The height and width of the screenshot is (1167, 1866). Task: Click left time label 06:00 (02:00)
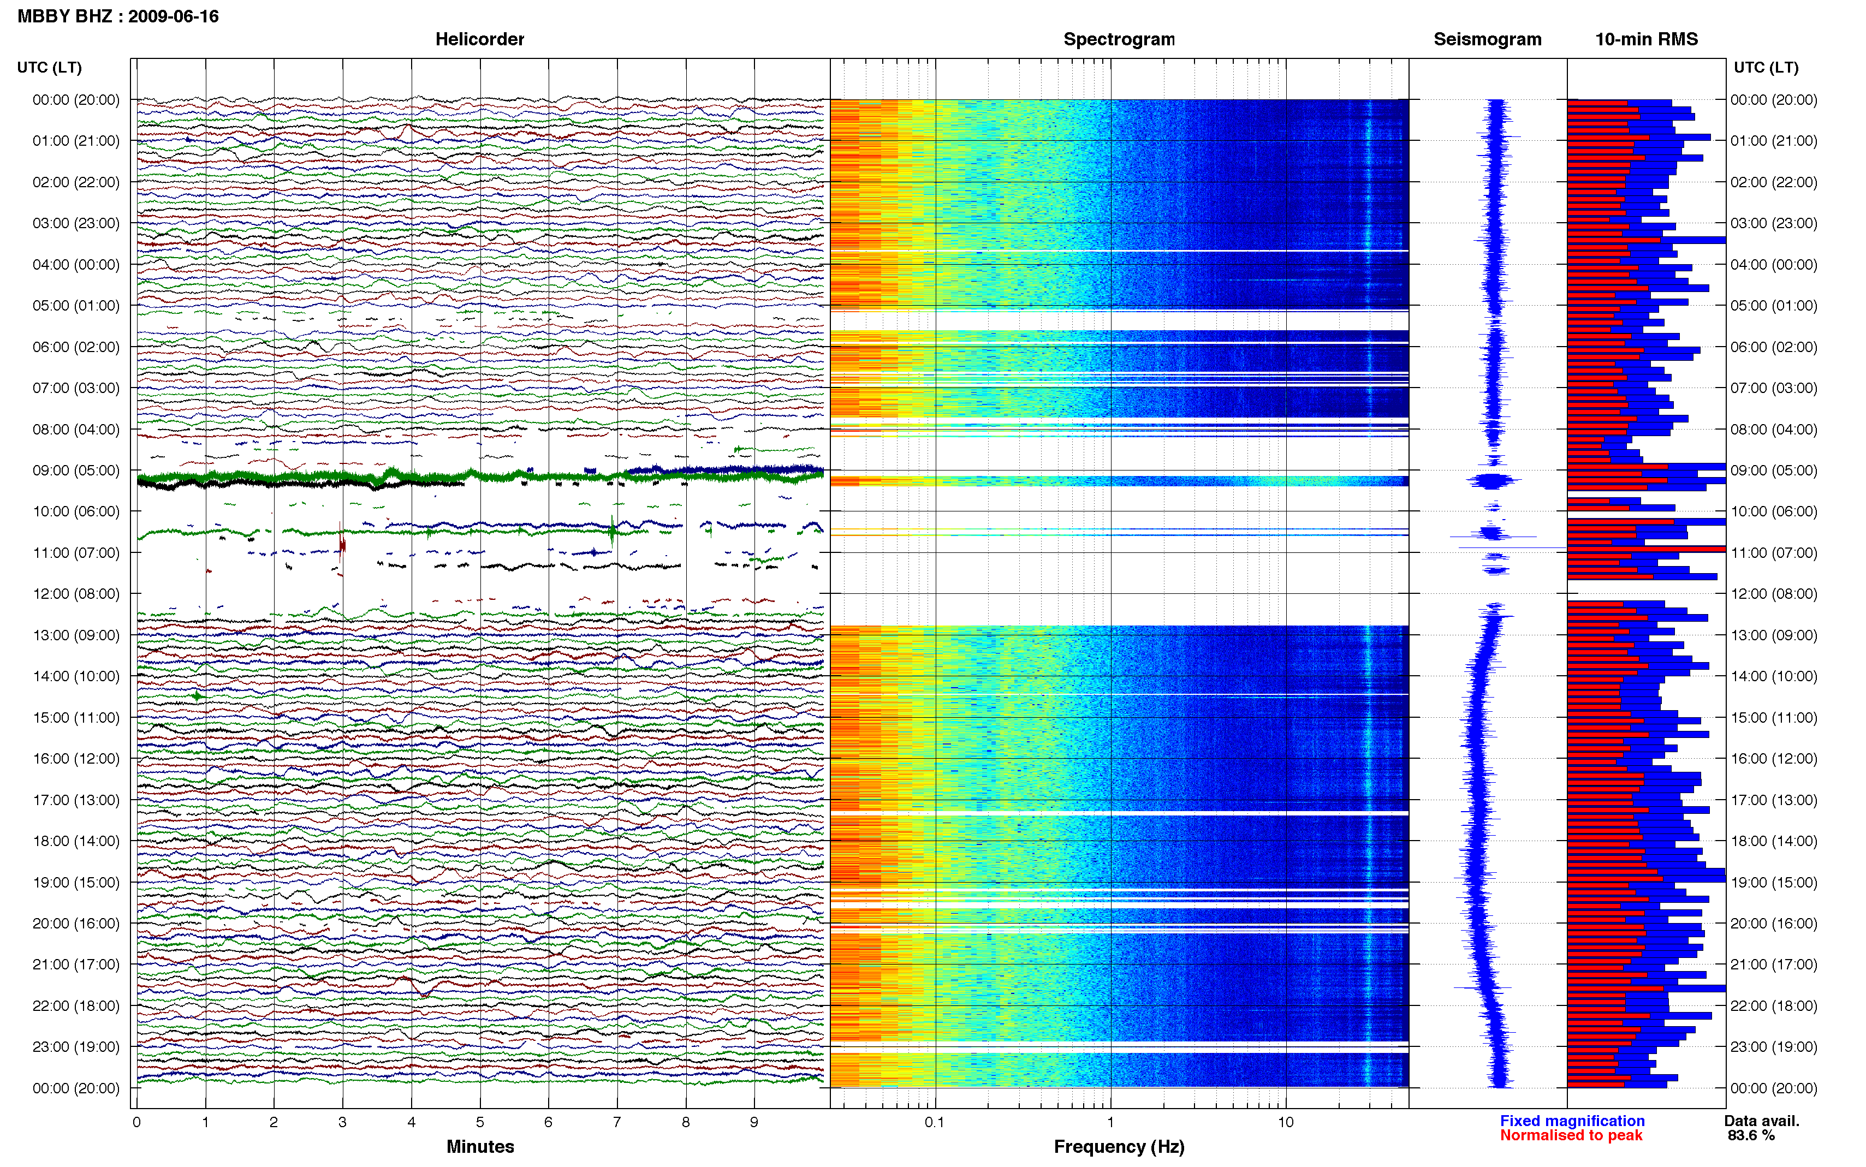76,347
